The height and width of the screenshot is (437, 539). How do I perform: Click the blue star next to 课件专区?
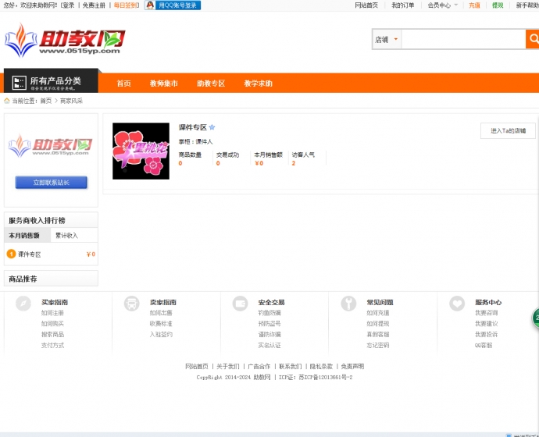212,127
